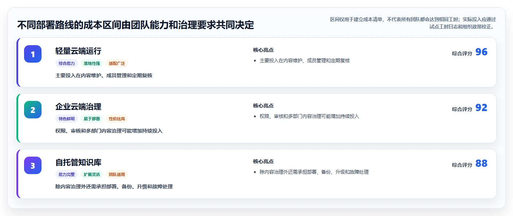Click bold description under 自托管知识库 tags
Screen dimensions: 513x216
[114, 186]
